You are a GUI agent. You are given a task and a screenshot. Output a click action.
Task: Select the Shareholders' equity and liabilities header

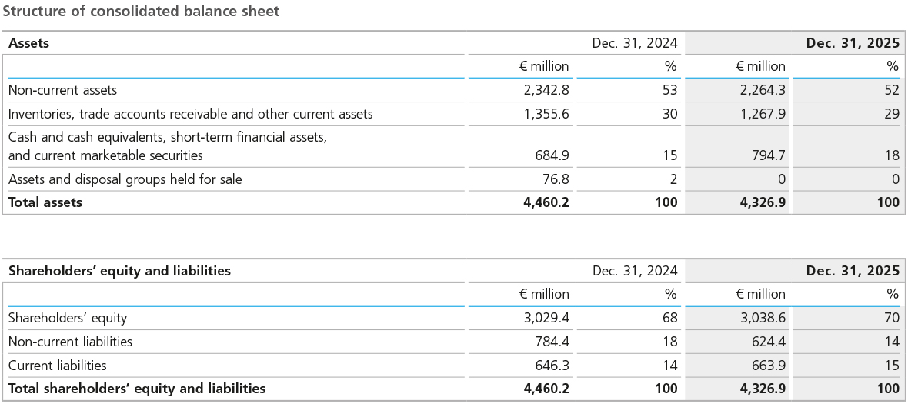click(x=119, y=271)
